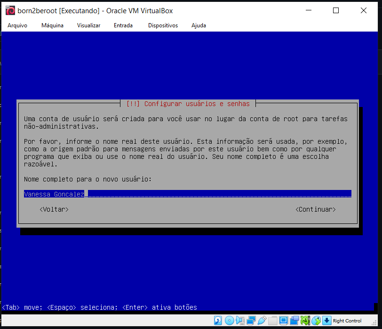The width and height of the screenshot is (382, 329).
Task: Click the optical drives status icon
Action: coord(229,321)
